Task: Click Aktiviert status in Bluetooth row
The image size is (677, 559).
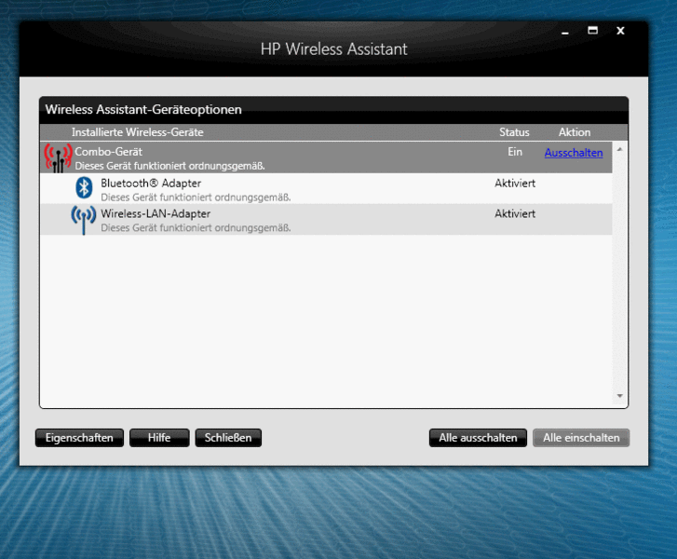Action: point(515,184)
